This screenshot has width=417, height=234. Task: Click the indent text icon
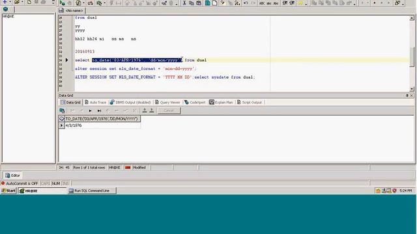pyautogui.click(x=285, y=3)
